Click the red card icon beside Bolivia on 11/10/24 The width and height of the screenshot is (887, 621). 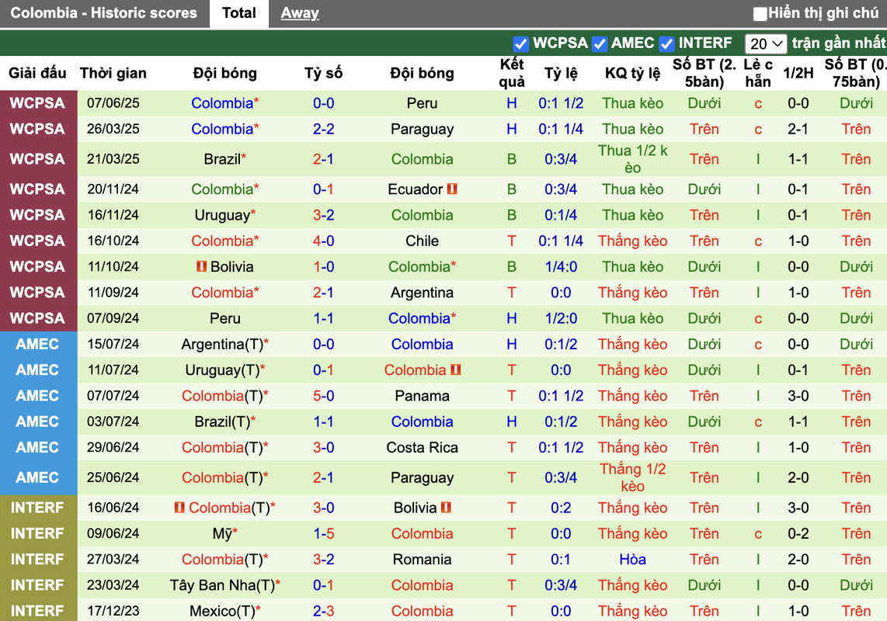(x=201, y=266)
